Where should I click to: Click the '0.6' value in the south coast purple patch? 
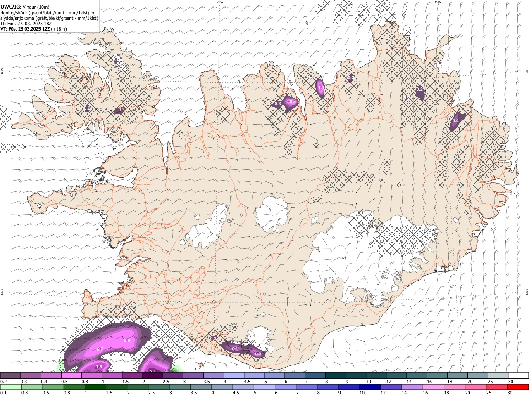point(258,354)
